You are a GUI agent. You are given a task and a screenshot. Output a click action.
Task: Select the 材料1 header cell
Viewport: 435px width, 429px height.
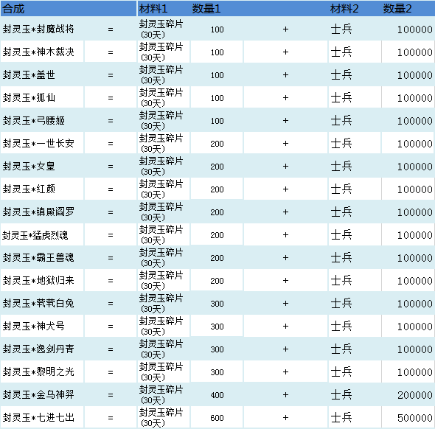[153, 9]
